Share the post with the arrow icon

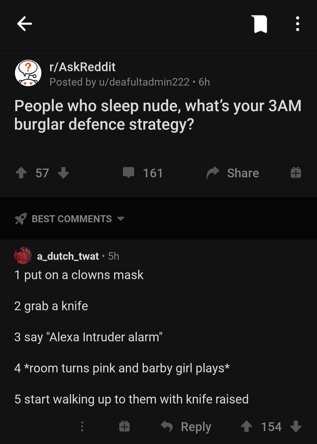click(x=213, y=173)
